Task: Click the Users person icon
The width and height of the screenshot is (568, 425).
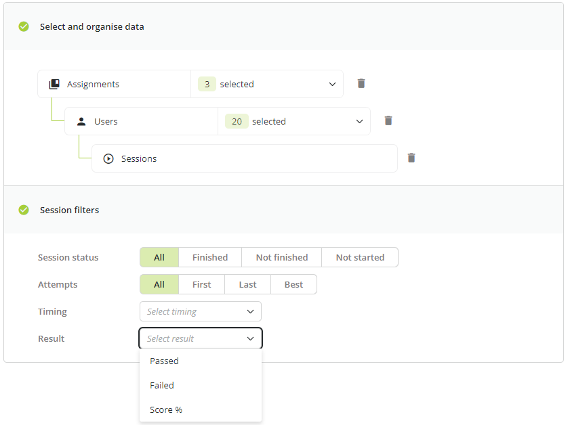Action: (81, 122)
